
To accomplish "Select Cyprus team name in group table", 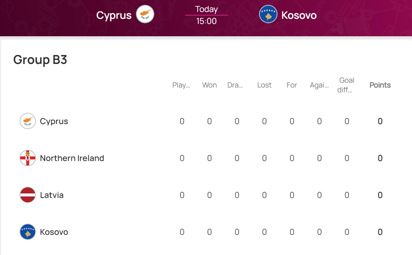I will click(x=54, y=121).
